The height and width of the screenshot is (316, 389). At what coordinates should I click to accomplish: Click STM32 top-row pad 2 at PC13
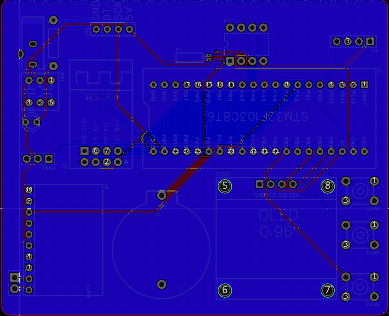pos(353,85)
